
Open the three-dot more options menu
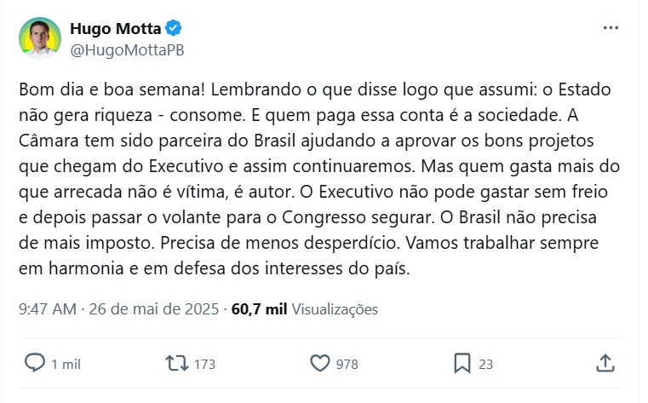[611, 28]
